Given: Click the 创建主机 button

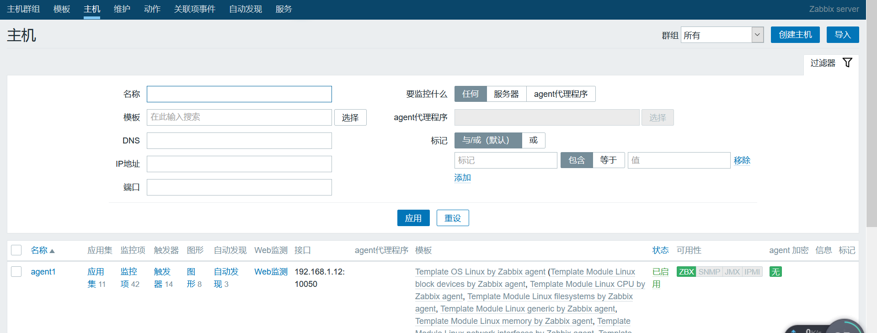Looking at the screenshot, I should tap(795, 35).
